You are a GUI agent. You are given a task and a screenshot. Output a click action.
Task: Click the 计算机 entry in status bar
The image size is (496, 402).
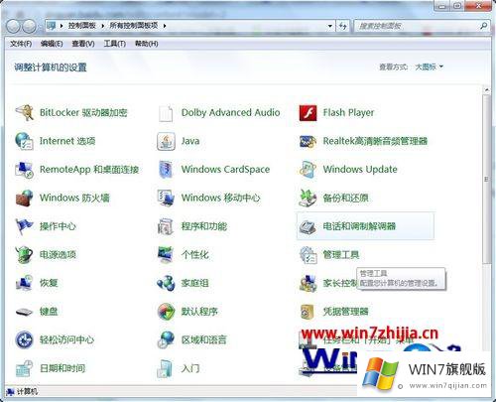coord(23,392)
